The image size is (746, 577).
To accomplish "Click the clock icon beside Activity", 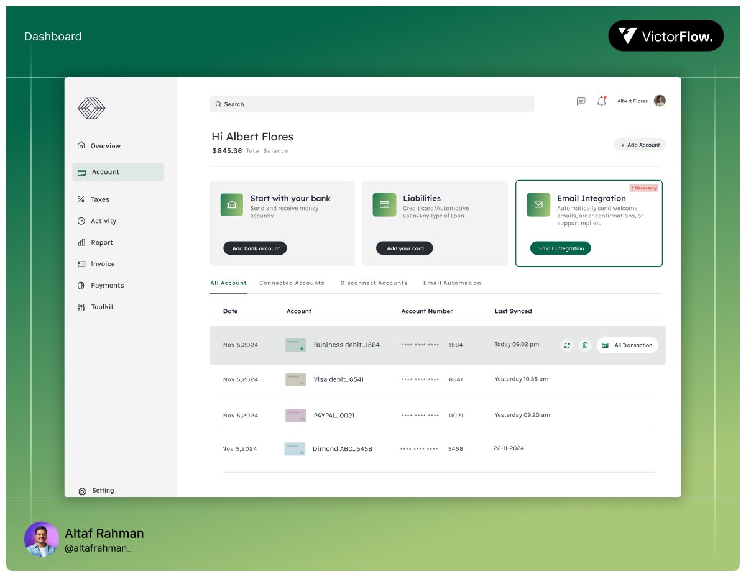I will click(x=81, y=221).
